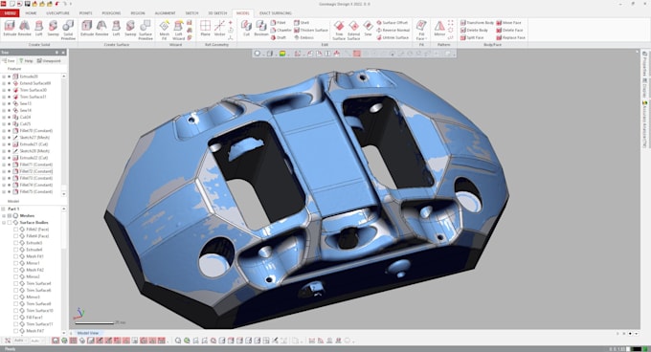Expand the Extrude20 feature node

4,77
